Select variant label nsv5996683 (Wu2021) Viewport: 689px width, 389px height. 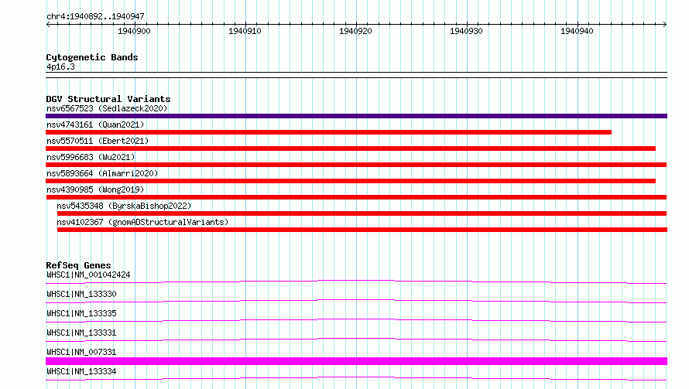(91, 157)
